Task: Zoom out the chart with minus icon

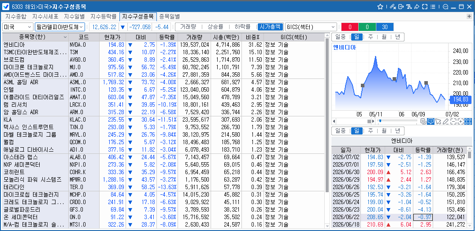Action: pos(453,122)
